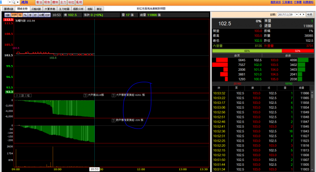
Task: Click the 今天 today button
Action: pos(309,15)
